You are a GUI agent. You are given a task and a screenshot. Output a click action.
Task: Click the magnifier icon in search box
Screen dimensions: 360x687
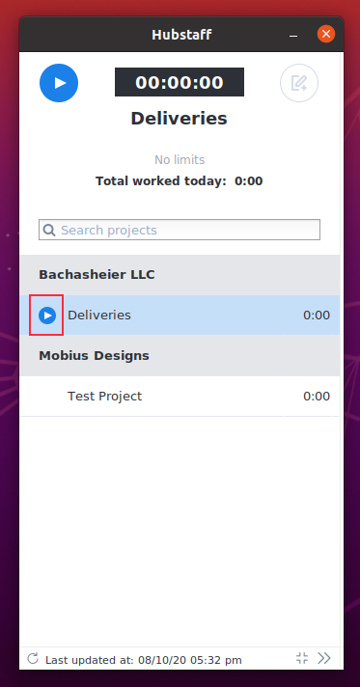tap(49, 230)
